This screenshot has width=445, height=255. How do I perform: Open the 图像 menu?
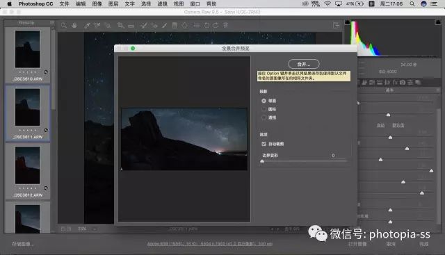coord(97,3)
